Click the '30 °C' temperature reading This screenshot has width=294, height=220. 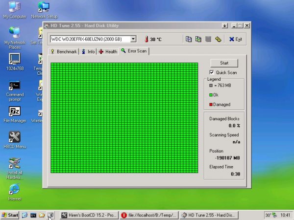156,39
